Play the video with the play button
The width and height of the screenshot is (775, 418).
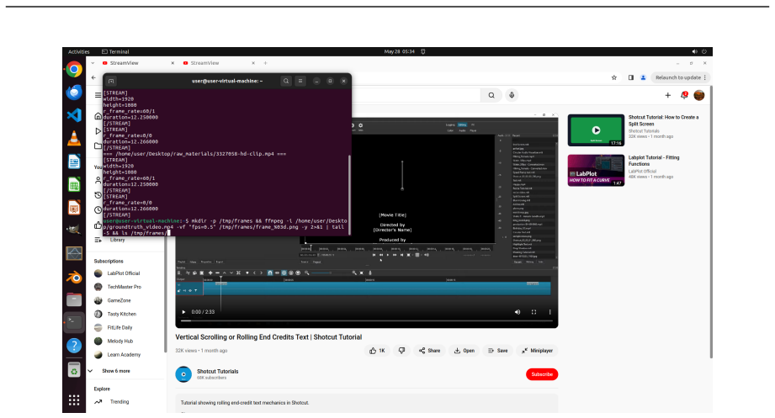[183, 312]
